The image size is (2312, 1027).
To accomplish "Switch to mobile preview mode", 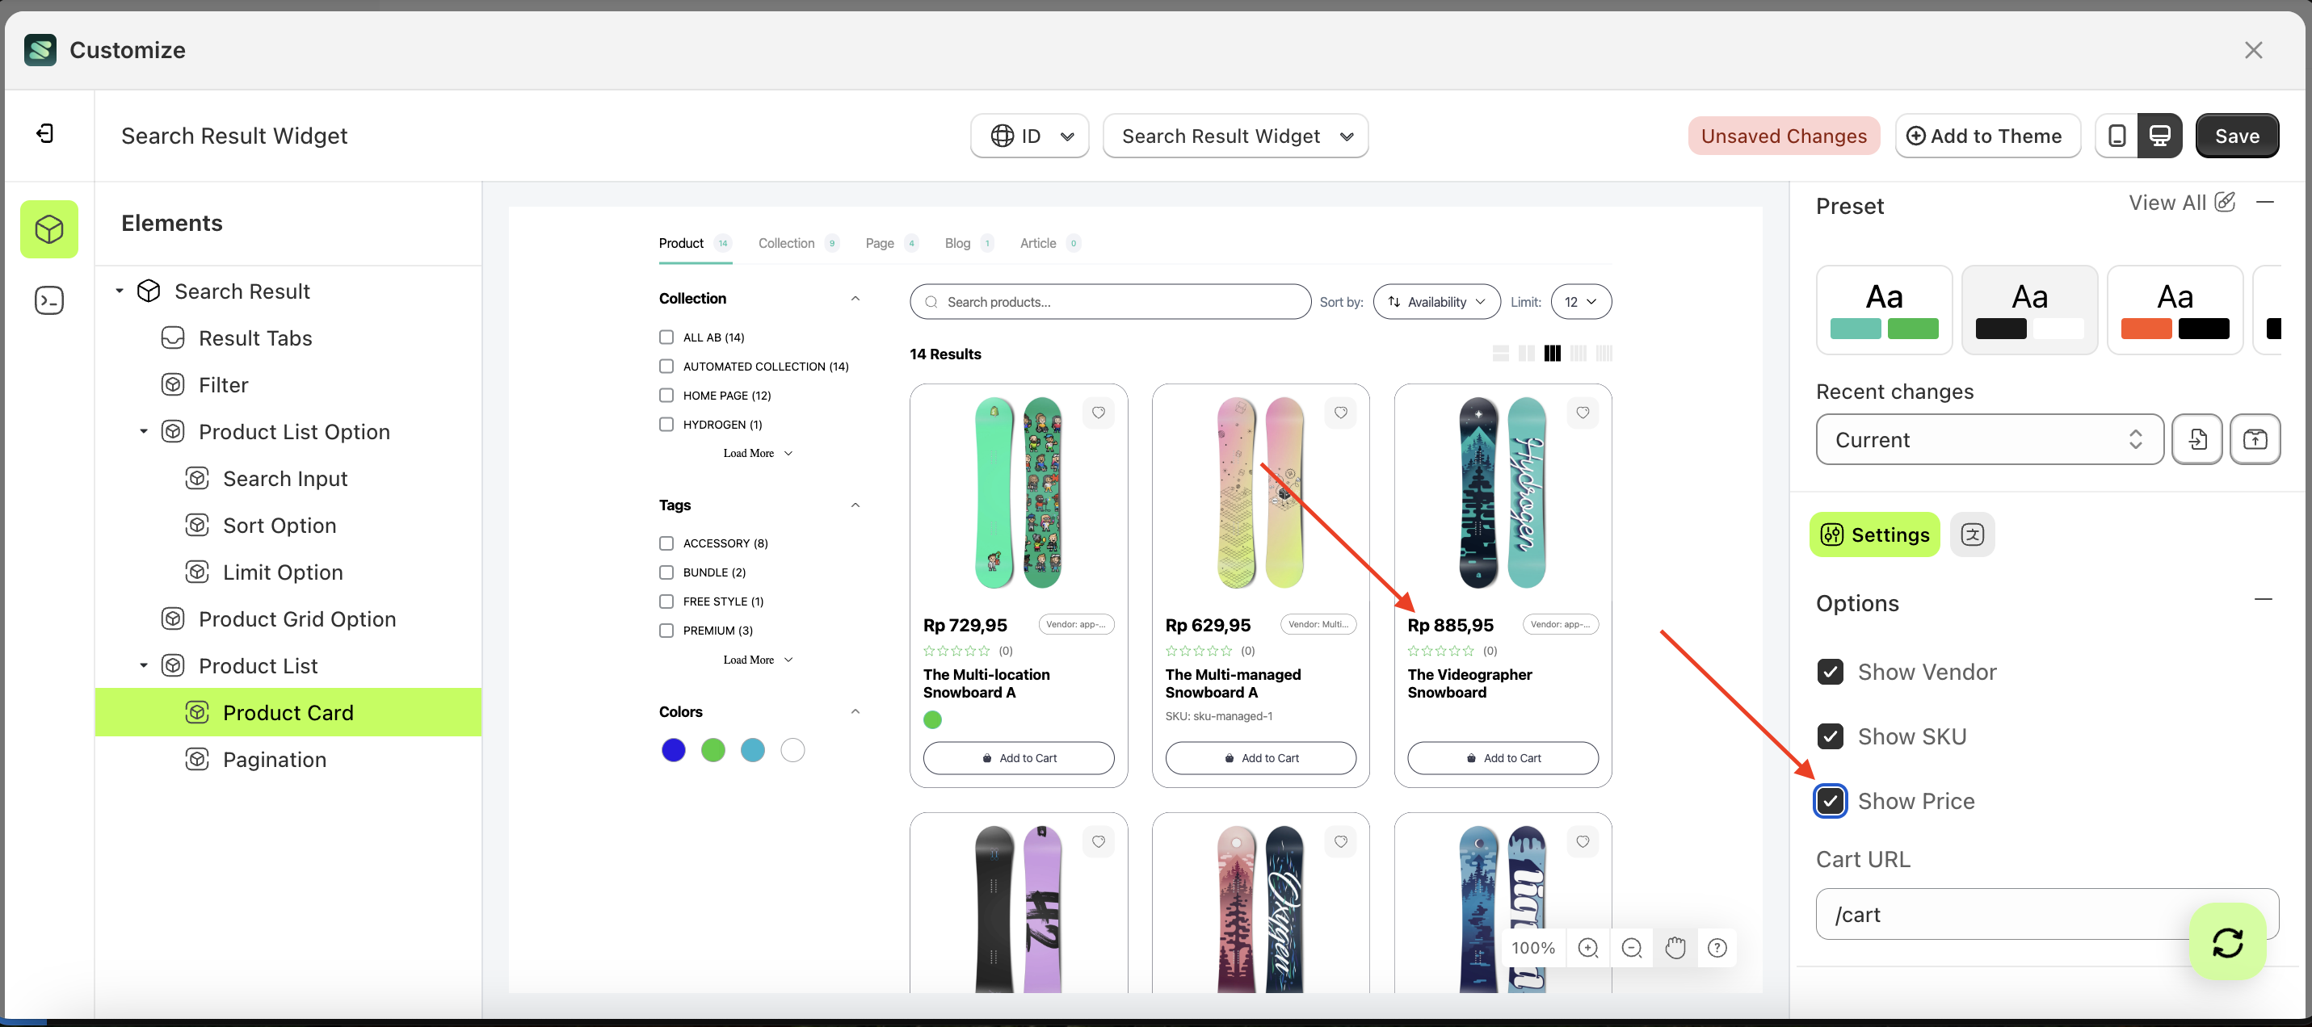I will tap(2117, 136).
